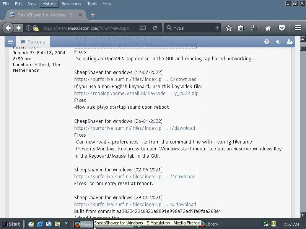Image resolution: width=306 pixels, height=229 pixels.
Task: Open the File menu
Action: point(6,4)
